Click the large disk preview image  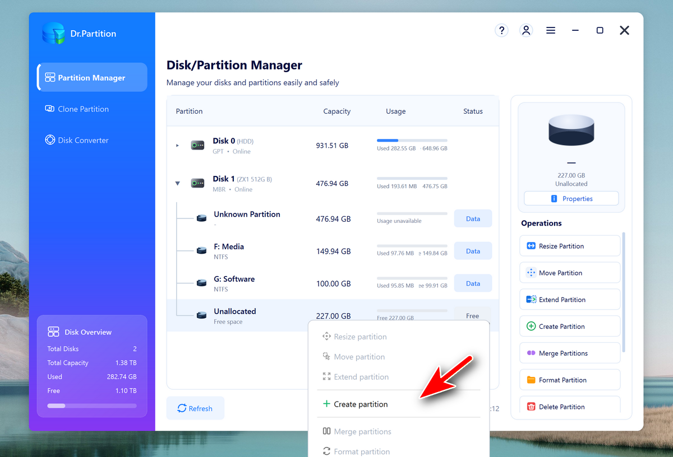pyautogui.click(x=571, y=130)
